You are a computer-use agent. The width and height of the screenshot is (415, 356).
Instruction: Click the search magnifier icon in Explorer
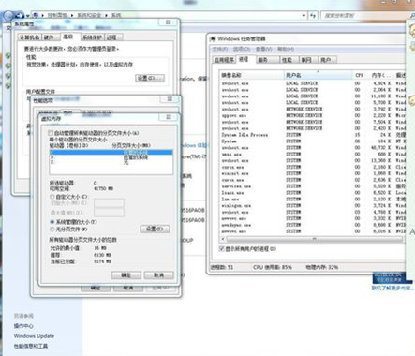pos(412,15)
